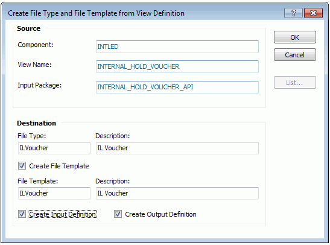Image resolution: width=330 pixels, height=245 pixels.
Task: Click the Source group heading
Action: point(28,28)
